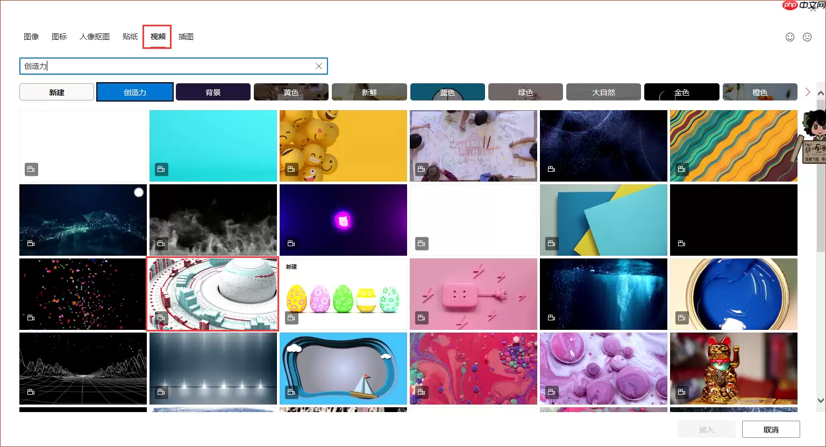Send negative feedback with the frowning face icon
This screenshot has width=826, height=447.
(x=807, y=37)
